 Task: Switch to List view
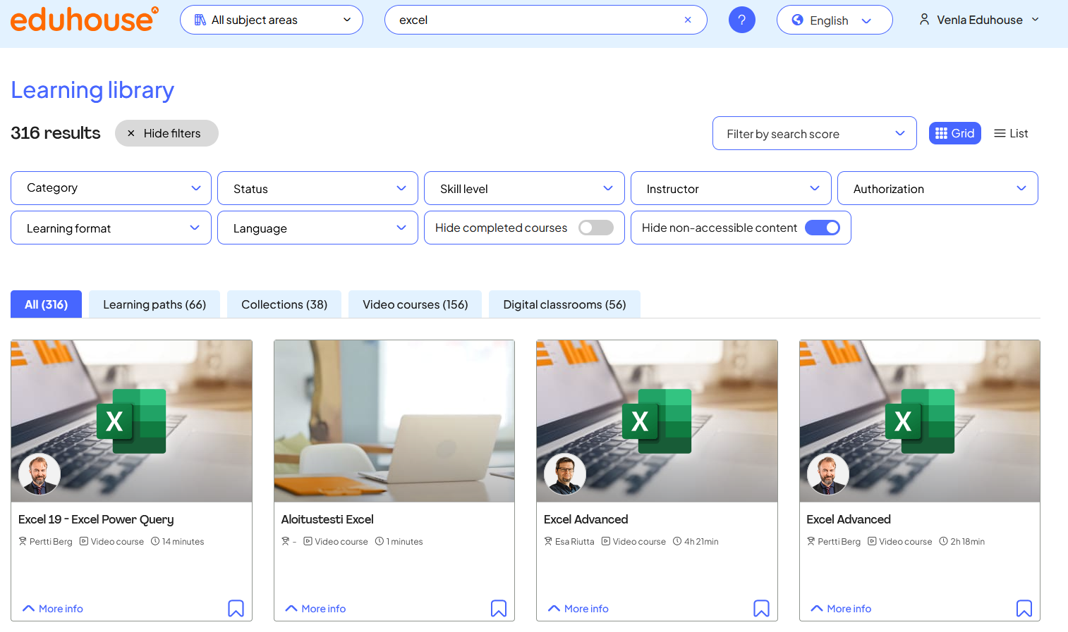[x=1011, y=133]
